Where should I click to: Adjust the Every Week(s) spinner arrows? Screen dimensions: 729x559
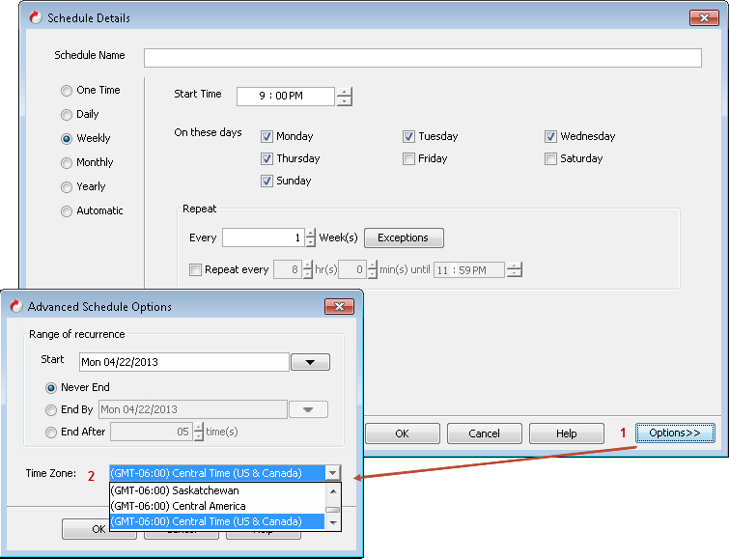[310, 233]
